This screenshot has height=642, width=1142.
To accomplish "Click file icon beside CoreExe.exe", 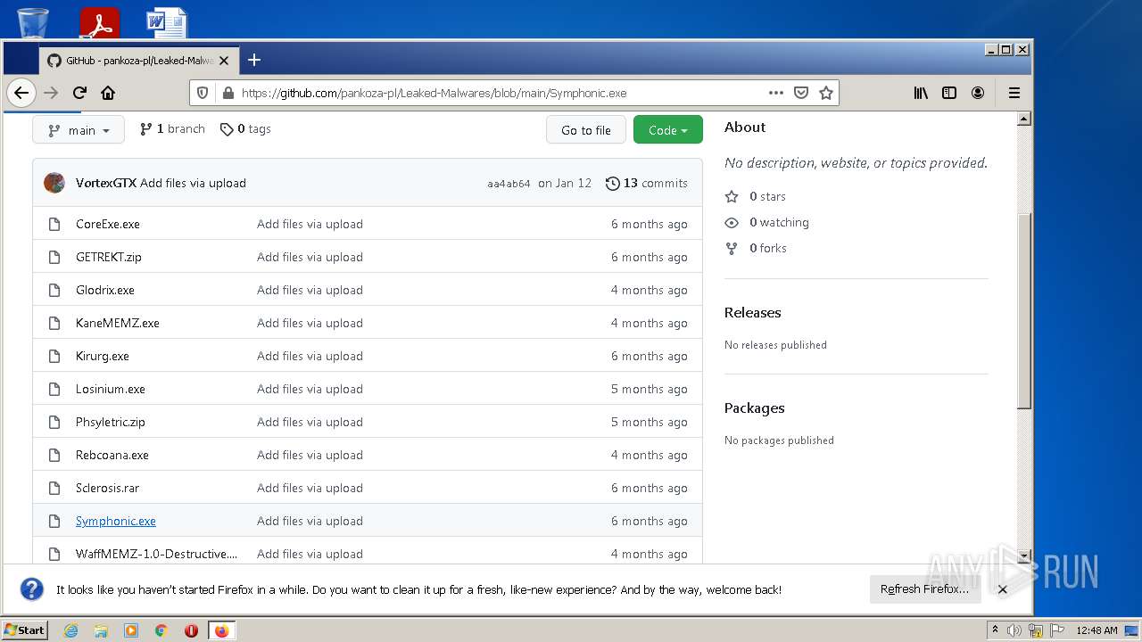I will point(54,224).
